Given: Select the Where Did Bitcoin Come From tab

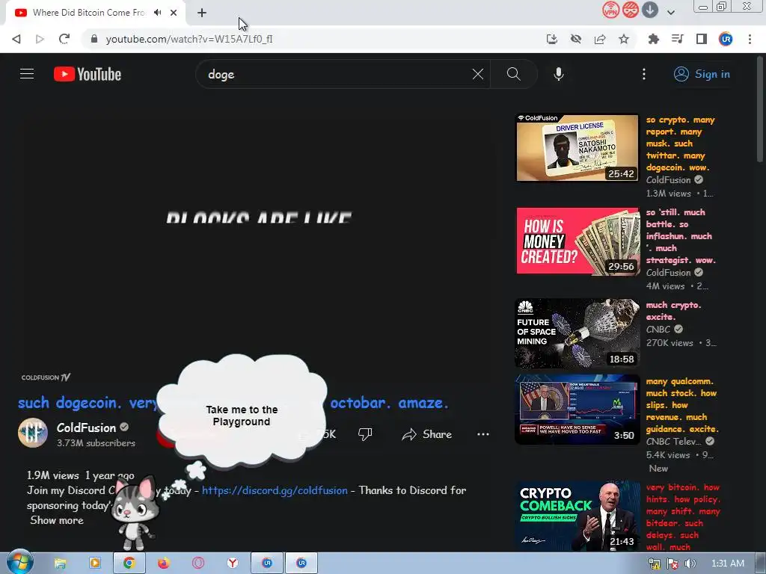Looking at the screenshot, I should pos(88,13).
